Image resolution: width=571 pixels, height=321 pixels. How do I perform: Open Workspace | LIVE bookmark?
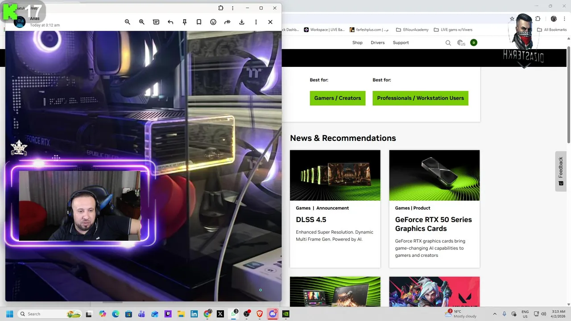click(324, 30)
